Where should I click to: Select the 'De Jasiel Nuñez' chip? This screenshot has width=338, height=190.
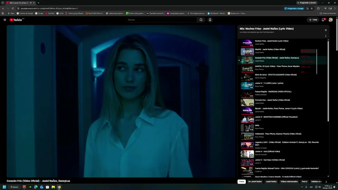click(x=255, y=182)
